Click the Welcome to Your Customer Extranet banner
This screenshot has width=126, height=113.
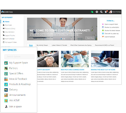[x=62, y=29]
